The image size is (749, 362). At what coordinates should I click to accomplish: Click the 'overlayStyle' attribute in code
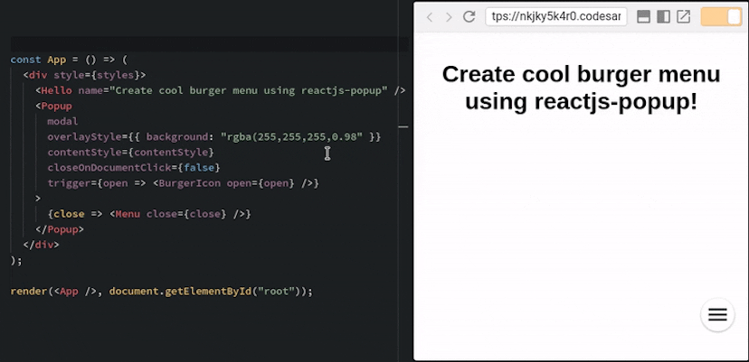click(x=82, y=136)
